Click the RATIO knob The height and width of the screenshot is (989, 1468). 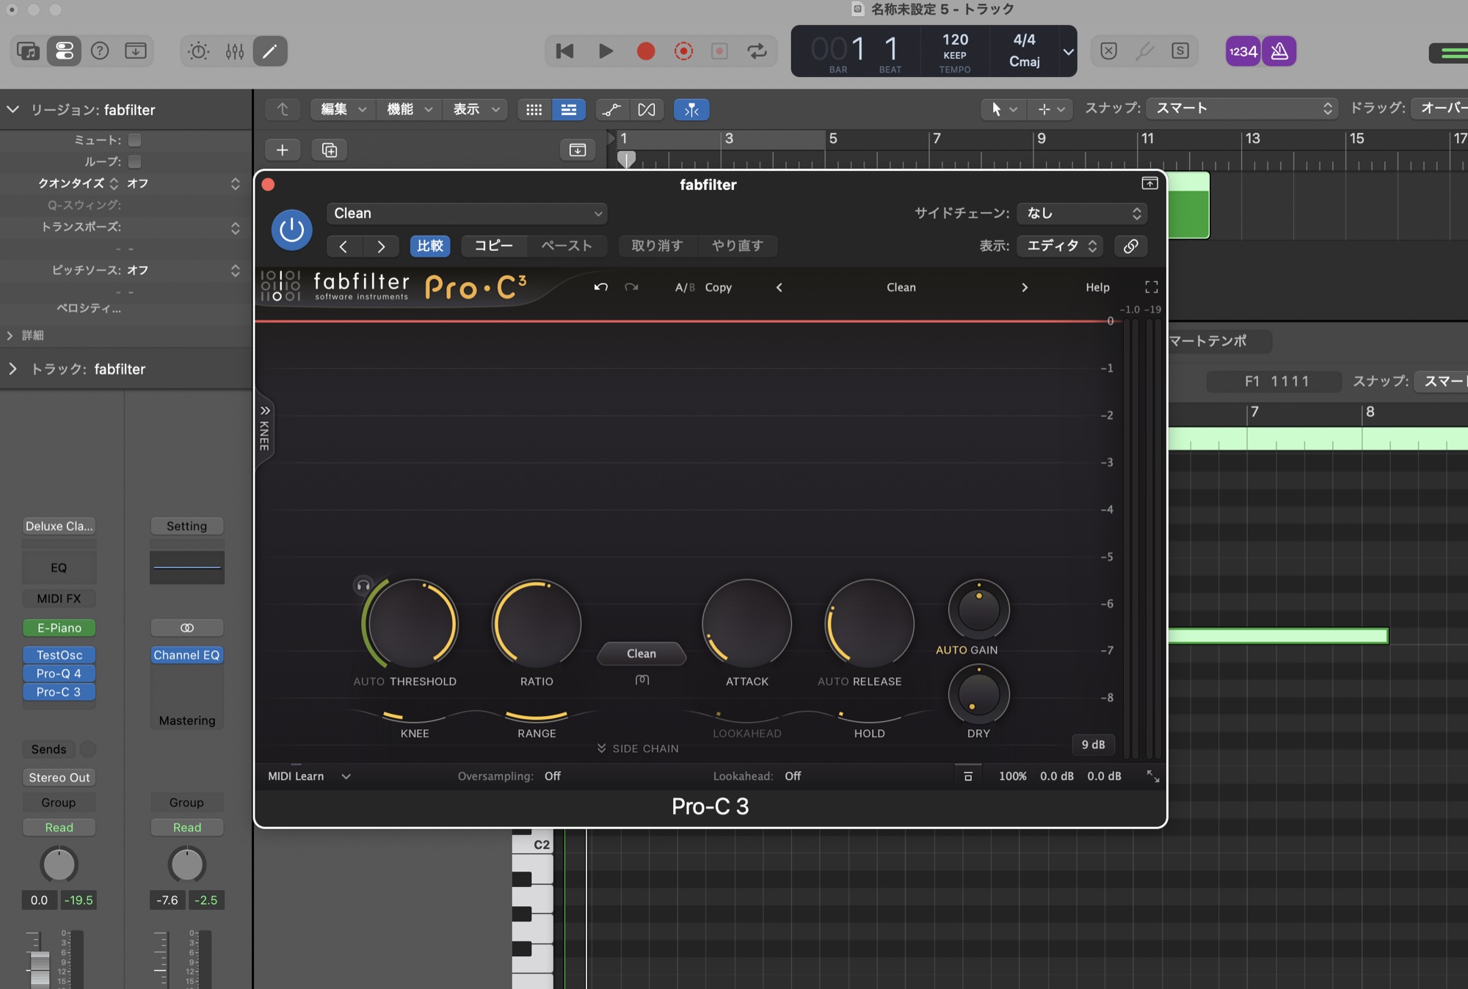pos(537,624)
